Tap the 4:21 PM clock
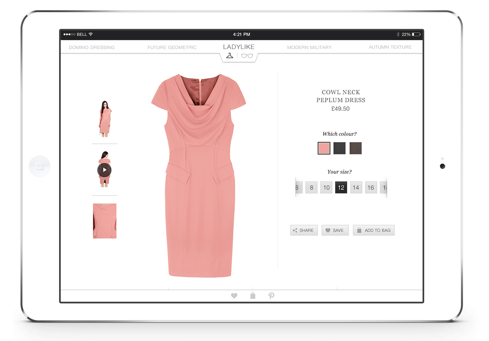489x341 pixels. (x=242, y=35)
